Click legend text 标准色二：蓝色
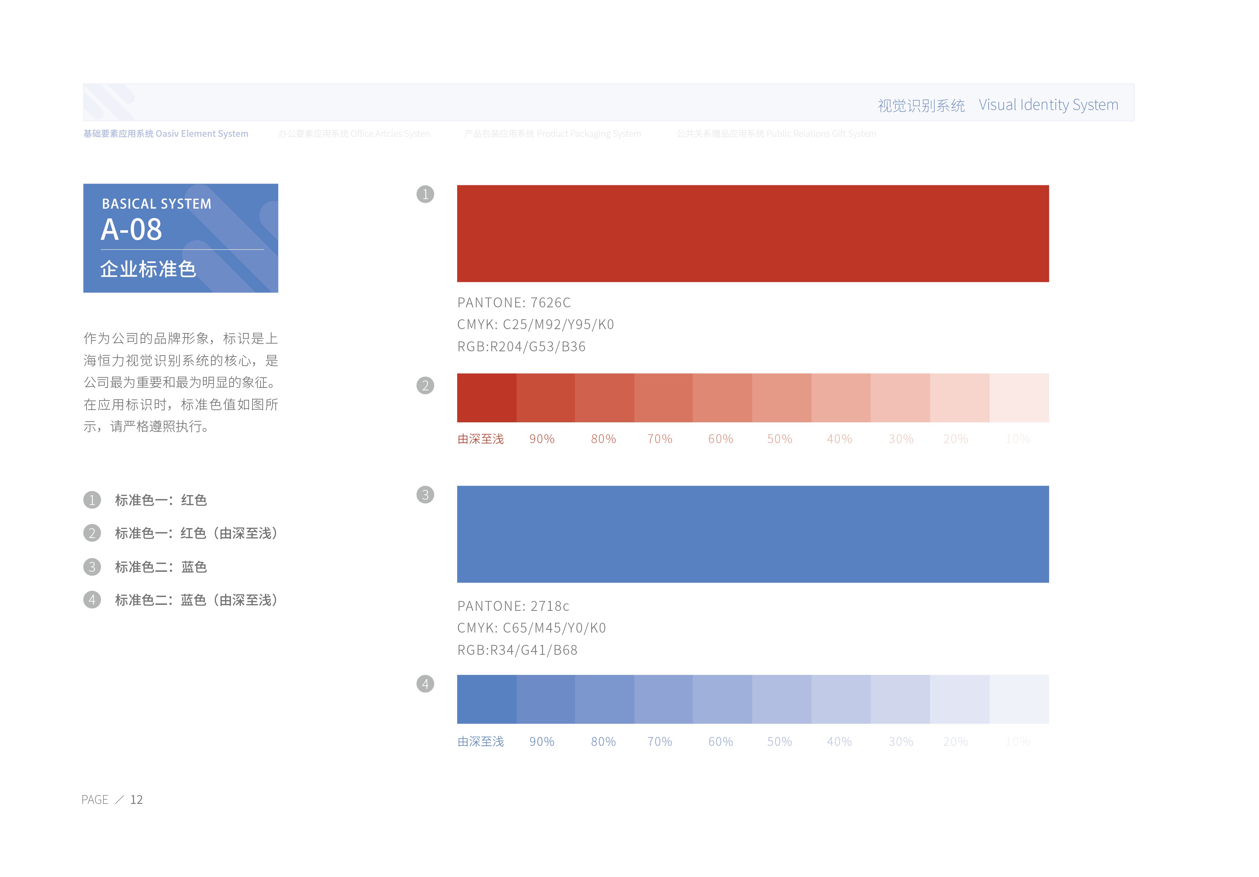1259x877 pixels. (161, 567)
